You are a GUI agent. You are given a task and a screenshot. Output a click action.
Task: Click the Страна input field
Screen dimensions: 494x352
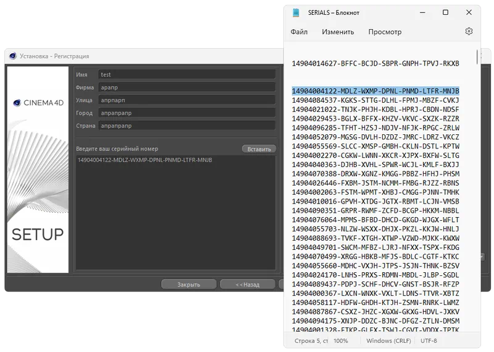point(187,126)
